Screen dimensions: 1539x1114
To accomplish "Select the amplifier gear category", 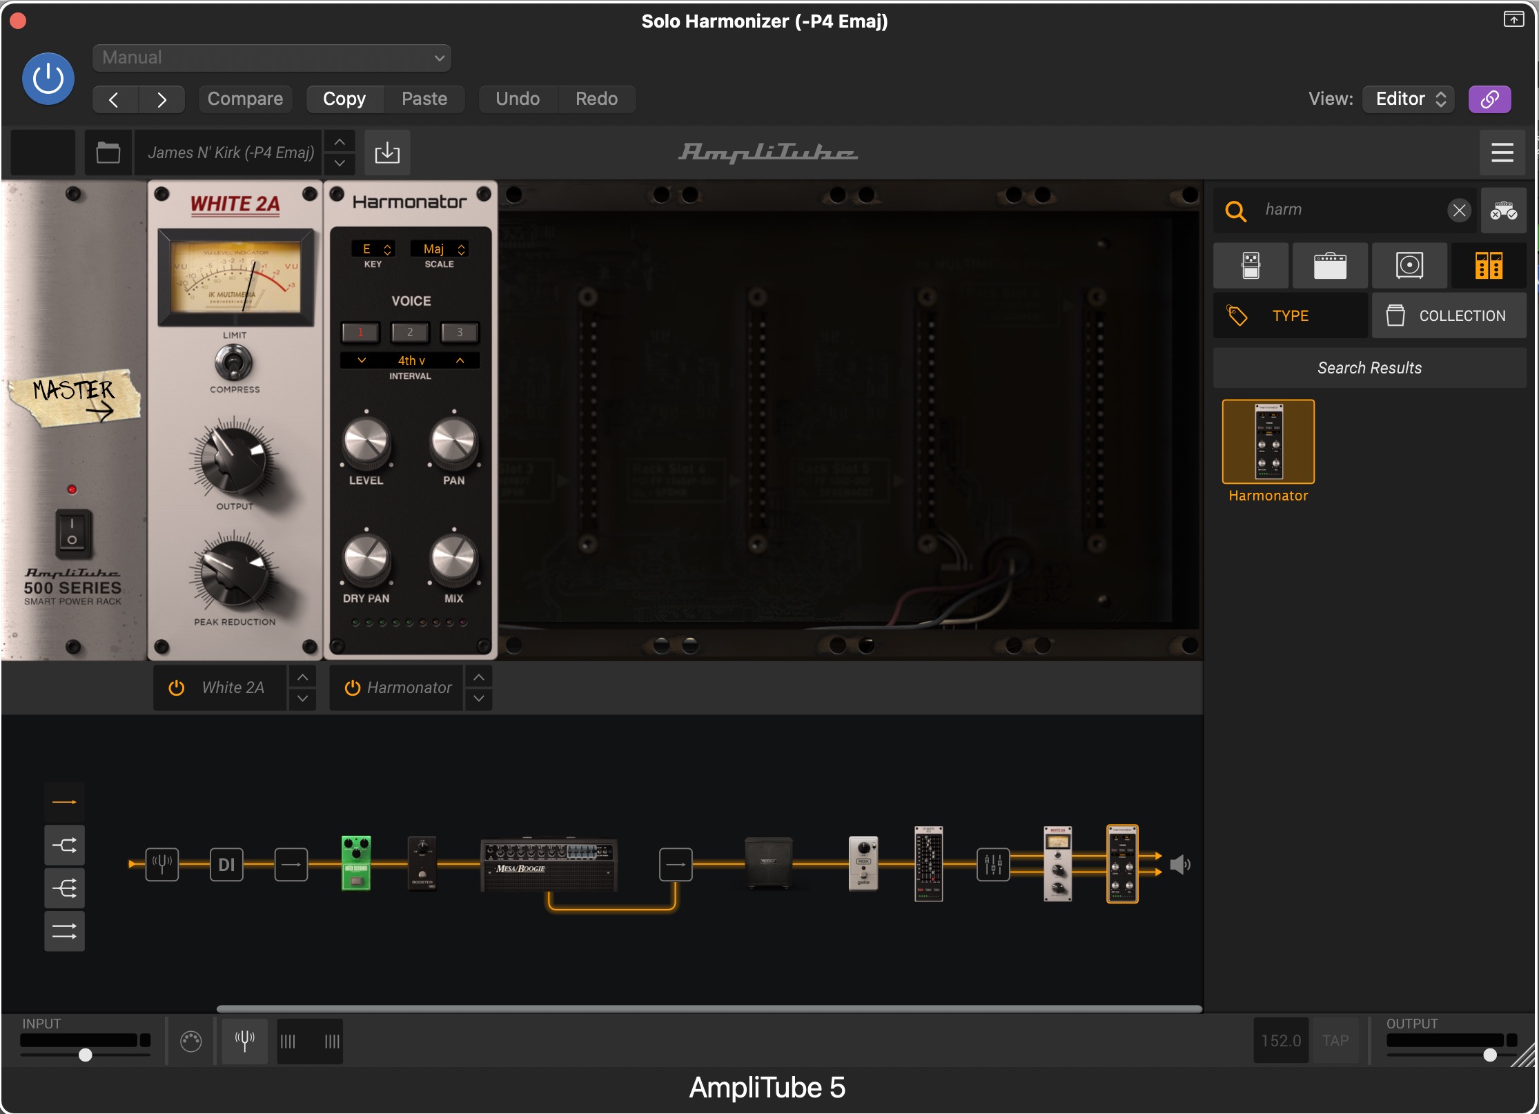I will point(1330,266).
